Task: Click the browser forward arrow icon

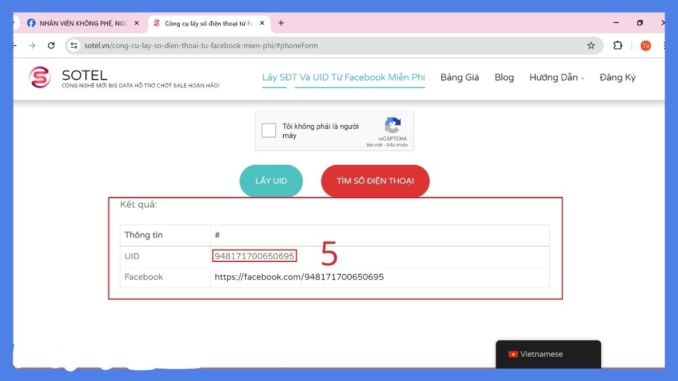Action: (32, 45)
